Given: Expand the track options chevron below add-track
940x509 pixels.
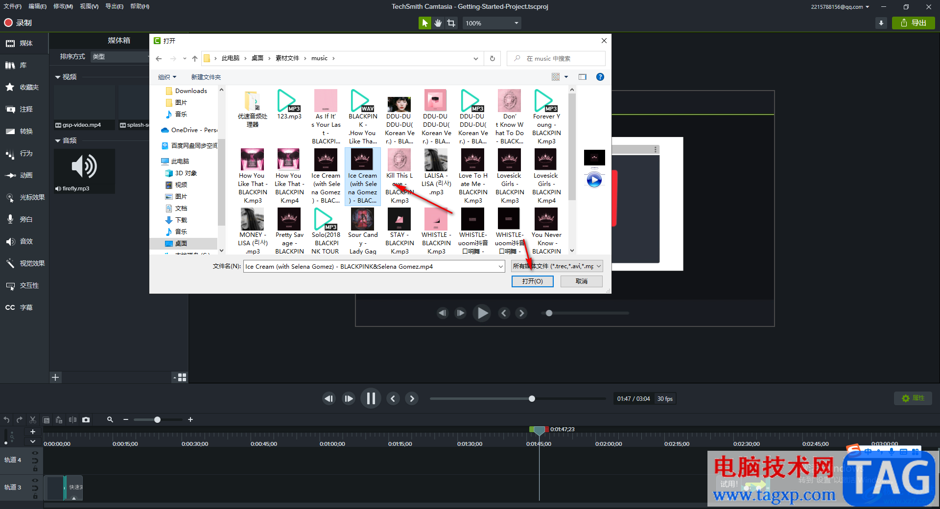Looking at the screenshot, I should (x=33, y=441).
